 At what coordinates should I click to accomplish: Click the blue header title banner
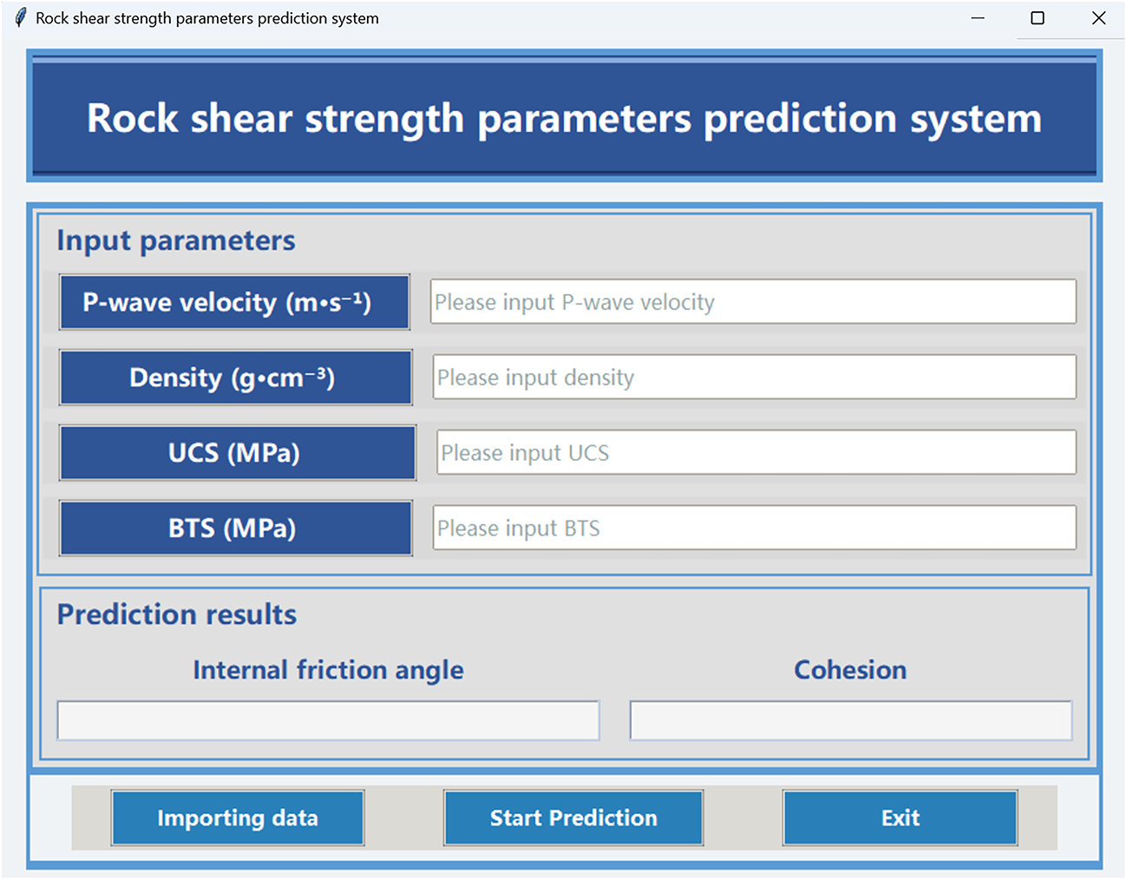pyautogui.click(x=564, y=118)
